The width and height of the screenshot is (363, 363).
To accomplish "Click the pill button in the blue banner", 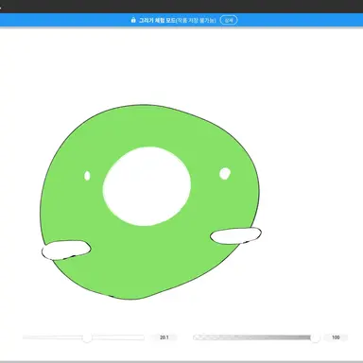I will pos(229,20).
